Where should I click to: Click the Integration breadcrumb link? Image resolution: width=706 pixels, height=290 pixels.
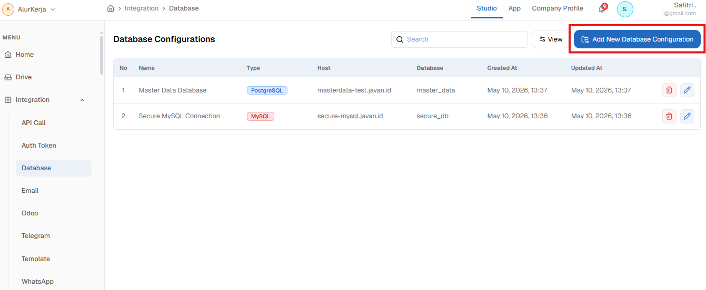pos(142,8)
